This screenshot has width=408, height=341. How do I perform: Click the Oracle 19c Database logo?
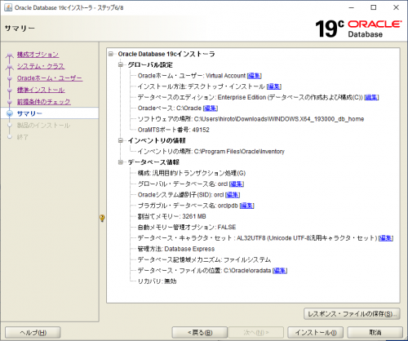pos(358,29)
